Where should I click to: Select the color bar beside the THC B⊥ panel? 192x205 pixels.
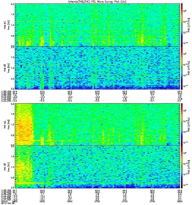pyautogui.click(x=182, y=125)
